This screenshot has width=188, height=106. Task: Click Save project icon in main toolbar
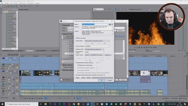point(6,6)
